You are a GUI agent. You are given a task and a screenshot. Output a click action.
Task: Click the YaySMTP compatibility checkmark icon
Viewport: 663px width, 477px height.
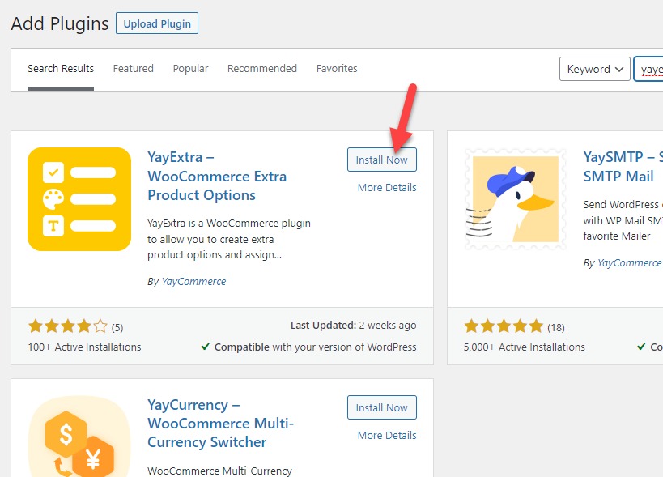(x=641, y=347)
